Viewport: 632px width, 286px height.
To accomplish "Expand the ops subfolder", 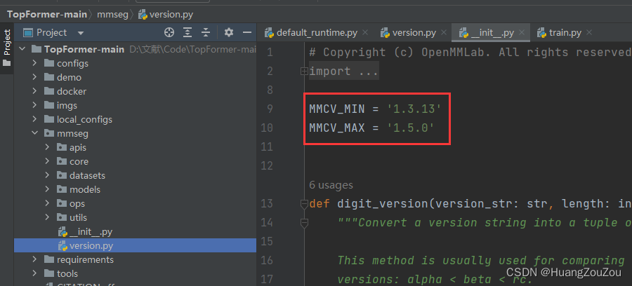I will (x=47, y=203).
